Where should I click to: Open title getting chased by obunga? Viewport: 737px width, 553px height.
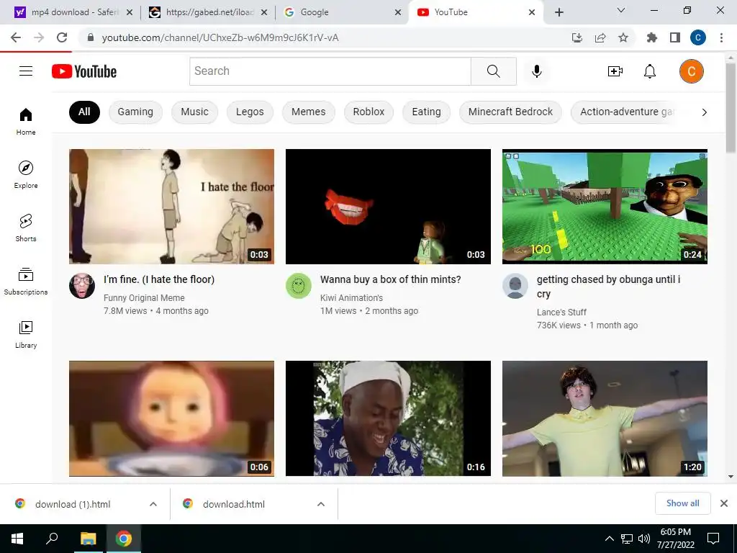point(608,287)
